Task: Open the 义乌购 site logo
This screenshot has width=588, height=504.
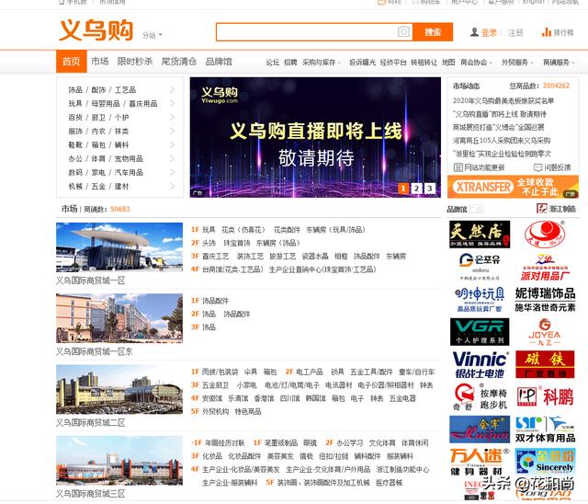Action: (x=96, y=30)
